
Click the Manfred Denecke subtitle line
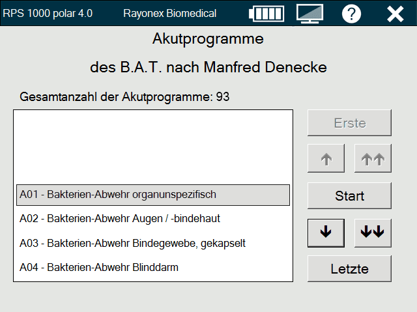(x=208, y=67)
